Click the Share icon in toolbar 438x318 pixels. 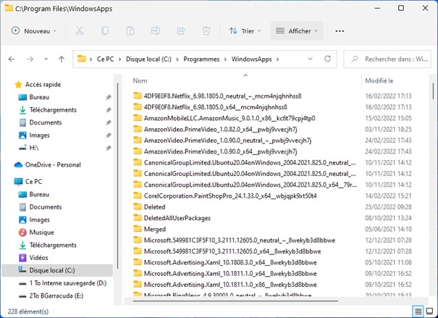[x=181, y=30]
